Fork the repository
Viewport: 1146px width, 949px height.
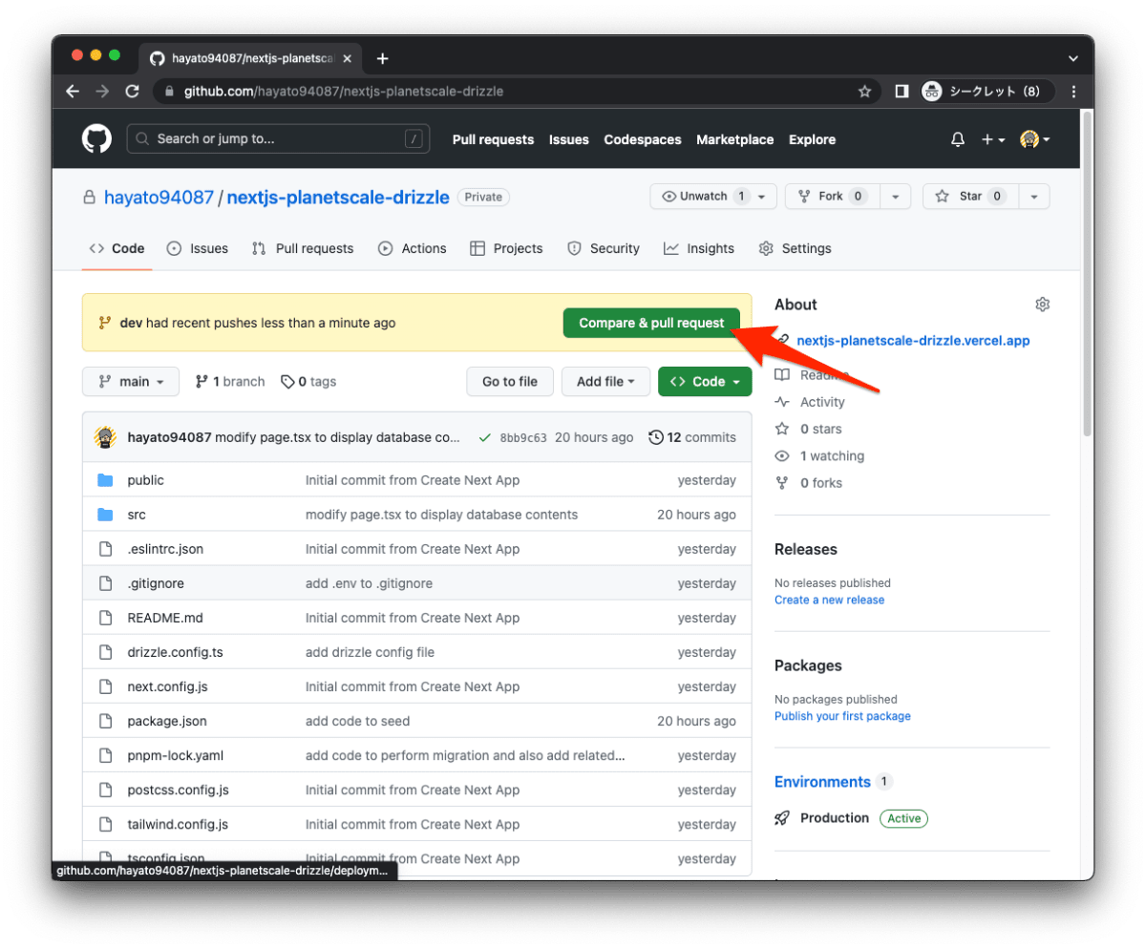point(831,197)
